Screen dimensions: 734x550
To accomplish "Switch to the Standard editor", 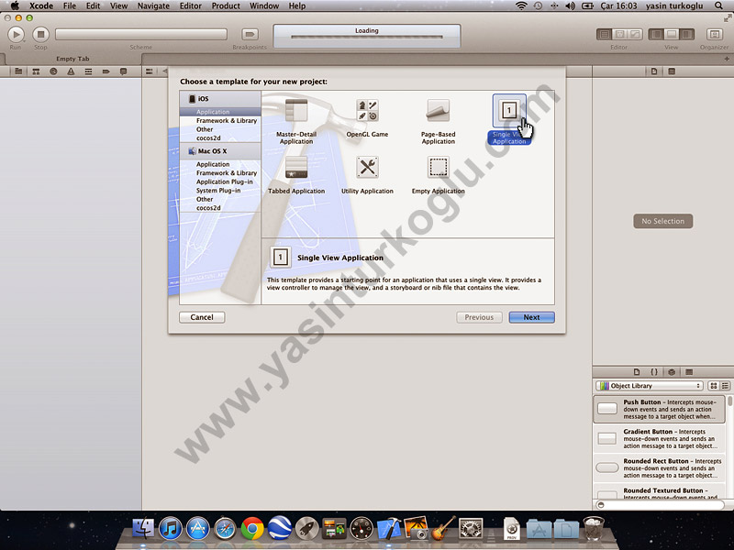I will [x=605, y=34].
